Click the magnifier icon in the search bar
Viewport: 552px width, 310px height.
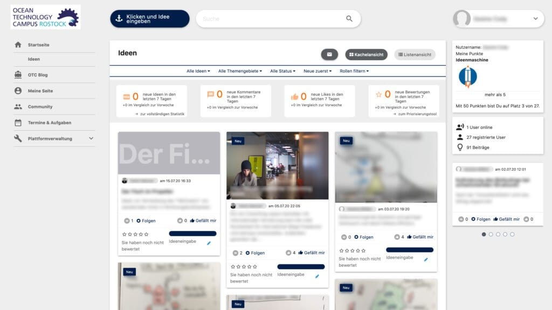tap(349, 18)
